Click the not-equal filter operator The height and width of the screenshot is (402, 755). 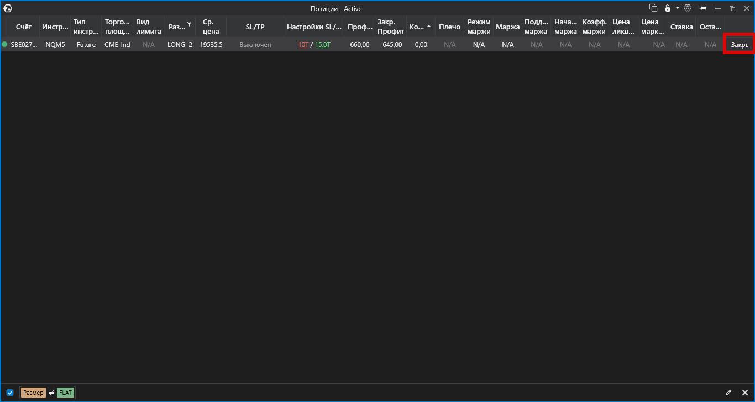[x=51, y=393]
